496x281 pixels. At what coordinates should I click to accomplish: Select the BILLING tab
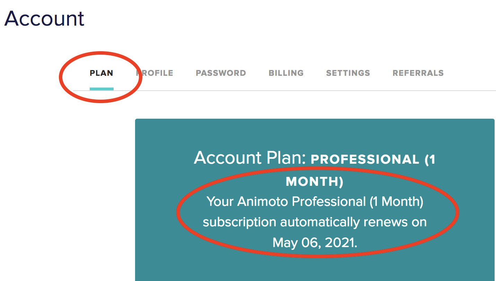tap(286, 73)
